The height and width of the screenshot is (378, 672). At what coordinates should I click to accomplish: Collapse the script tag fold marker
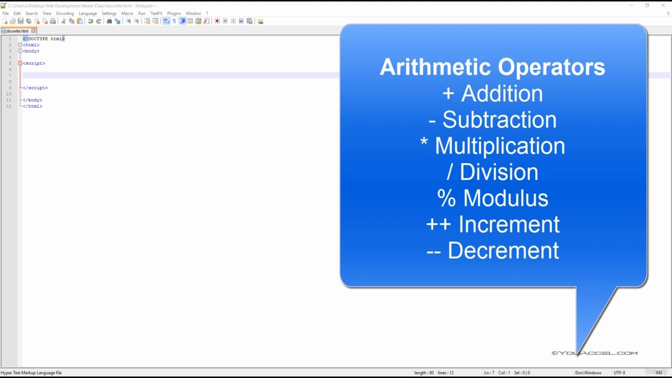20,63
